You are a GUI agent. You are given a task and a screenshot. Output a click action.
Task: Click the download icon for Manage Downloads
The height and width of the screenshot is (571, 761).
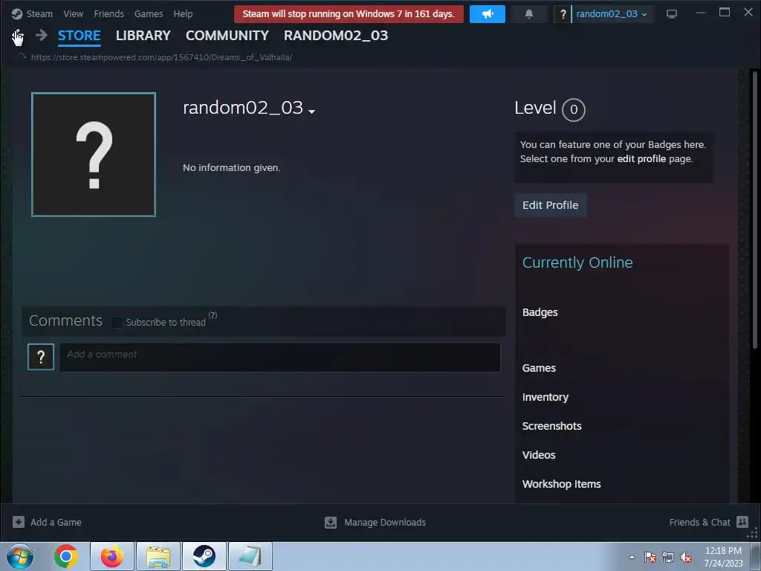[x=331, y=522]
